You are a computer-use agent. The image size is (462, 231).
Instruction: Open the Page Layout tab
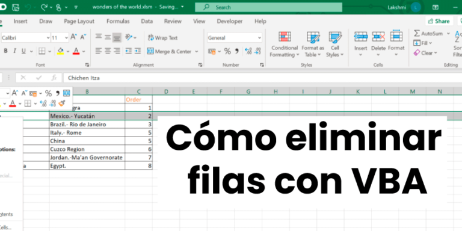(79, 21)
